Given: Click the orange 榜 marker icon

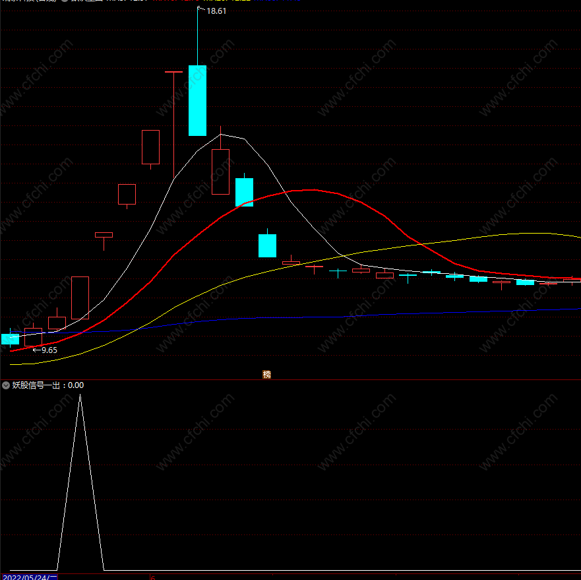Looking at the screenshot, I should point(267,375).
